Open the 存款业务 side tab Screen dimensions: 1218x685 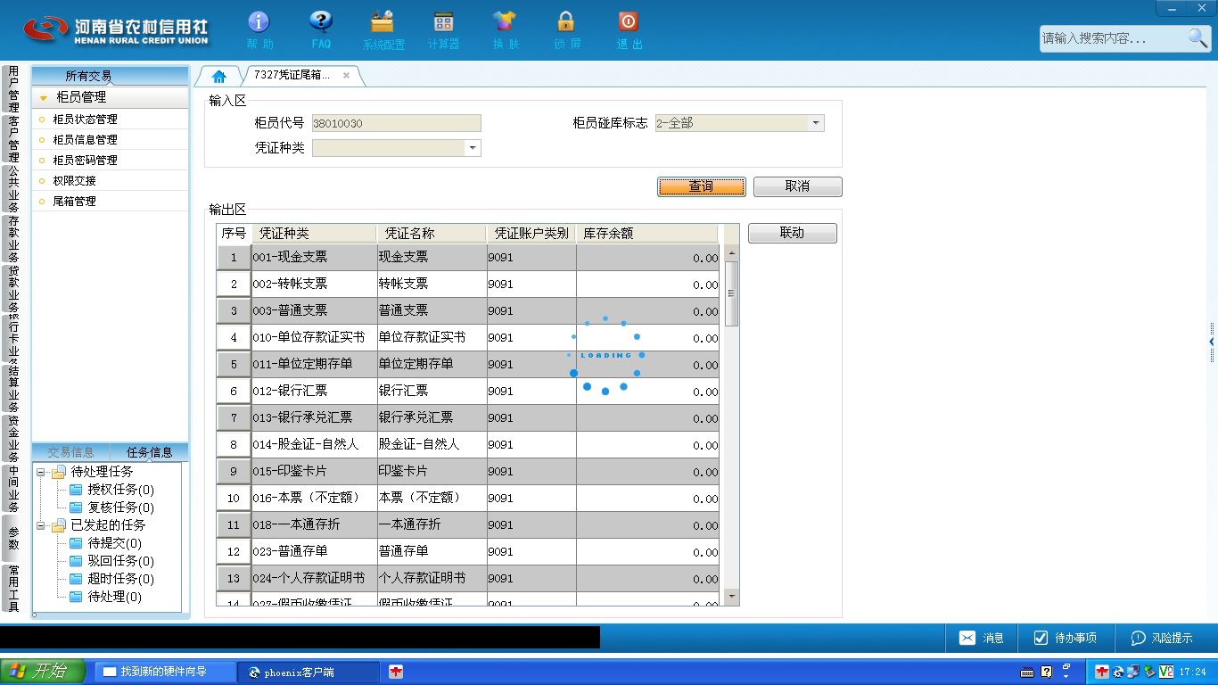pyautogui.click(x=13, y=238)
